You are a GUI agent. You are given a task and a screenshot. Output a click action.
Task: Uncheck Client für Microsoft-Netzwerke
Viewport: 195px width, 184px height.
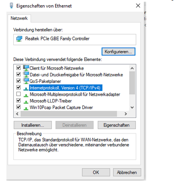point(18,68)
